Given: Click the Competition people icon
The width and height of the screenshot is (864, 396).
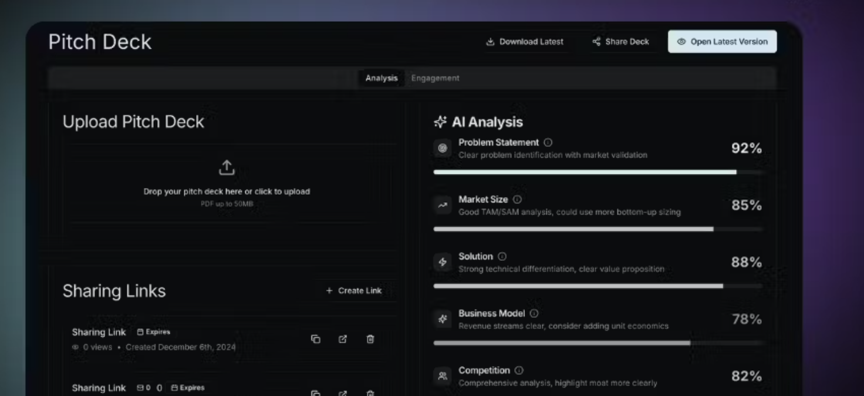Looking at the screenshot, I should tap(443, 377).
